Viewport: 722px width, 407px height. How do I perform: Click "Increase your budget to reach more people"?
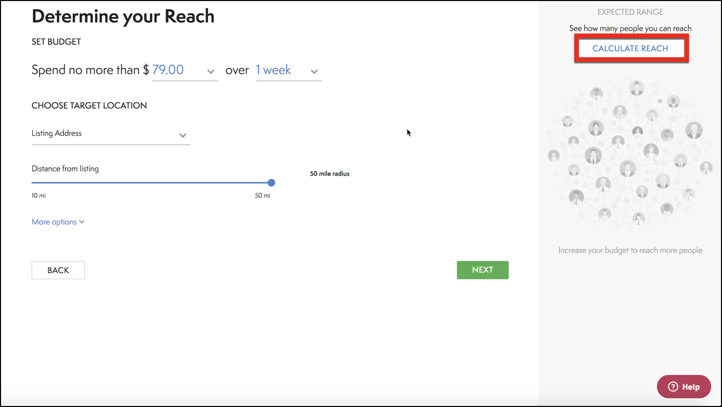click(630, 250)
